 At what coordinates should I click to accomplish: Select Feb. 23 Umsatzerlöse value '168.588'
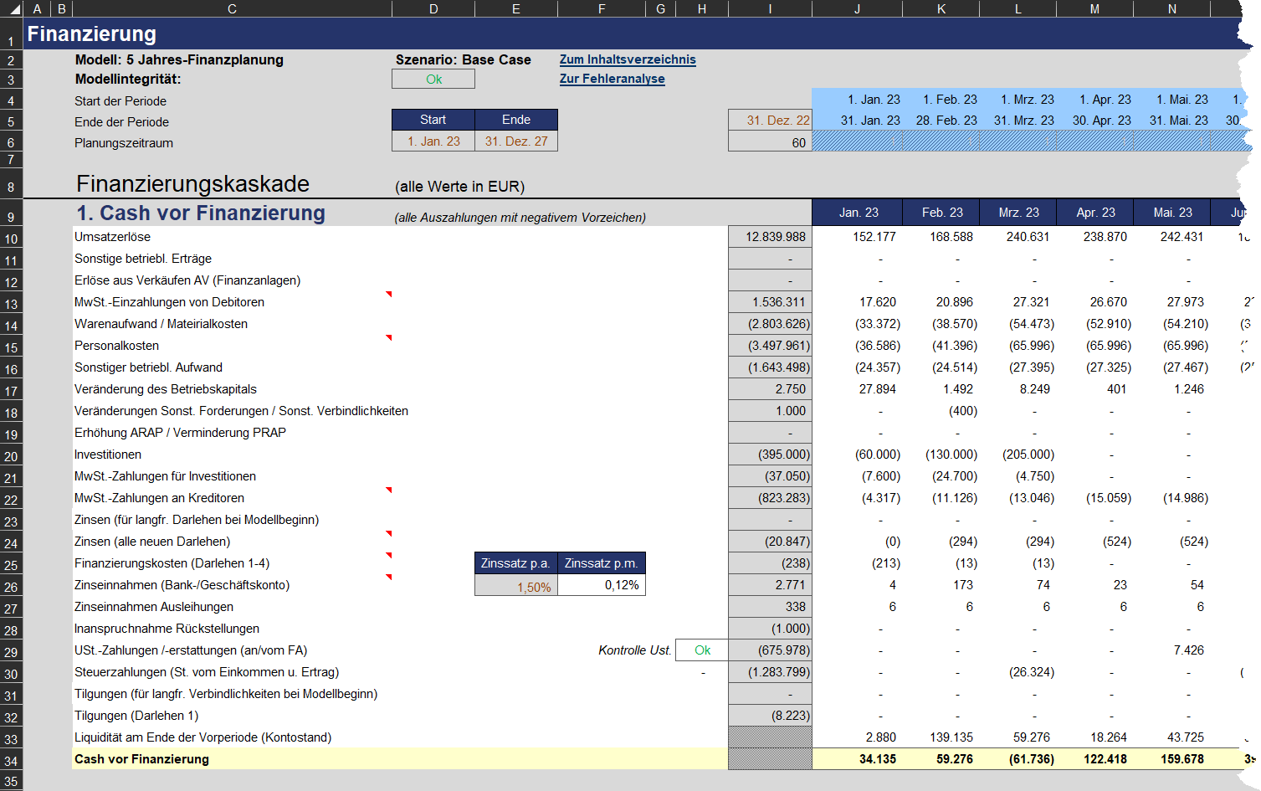[x=941, y=237]
